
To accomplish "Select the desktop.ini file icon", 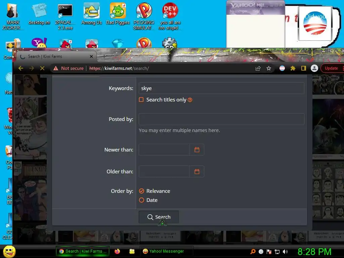I will click(39, 13).
